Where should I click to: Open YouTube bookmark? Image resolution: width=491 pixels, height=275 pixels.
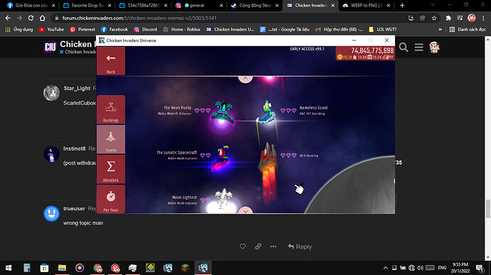coord(51,29)
